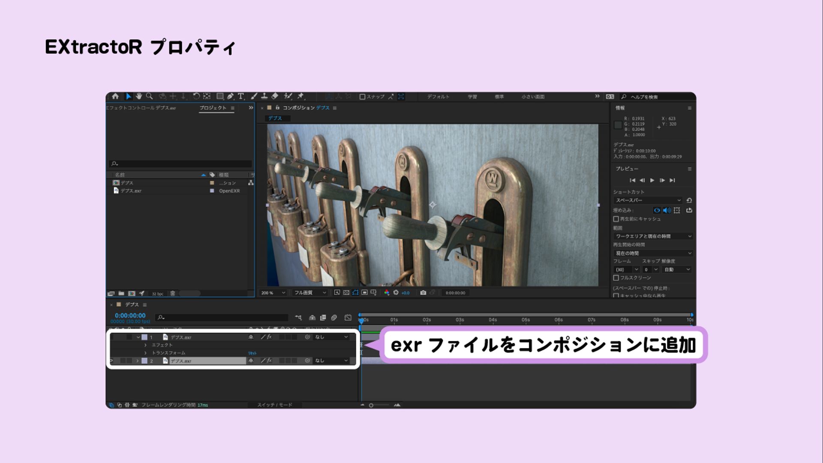The image size is (823, 463).
Task: Enable the スナップ checkbox in the toolbar
Action: (362, 97)
